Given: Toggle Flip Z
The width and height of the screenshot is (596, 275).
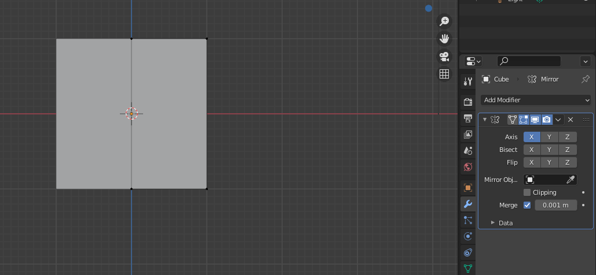Looking at the screenshot, I should [568, 162].
